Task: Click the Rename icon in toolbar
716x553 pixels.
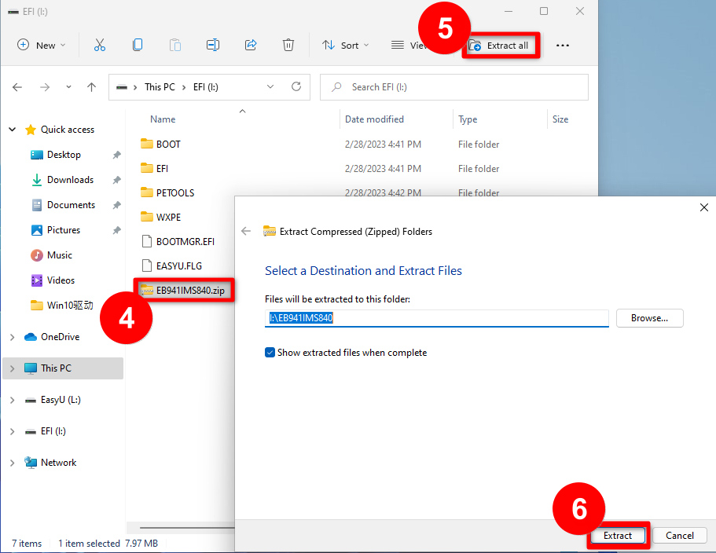Action: 213,46
